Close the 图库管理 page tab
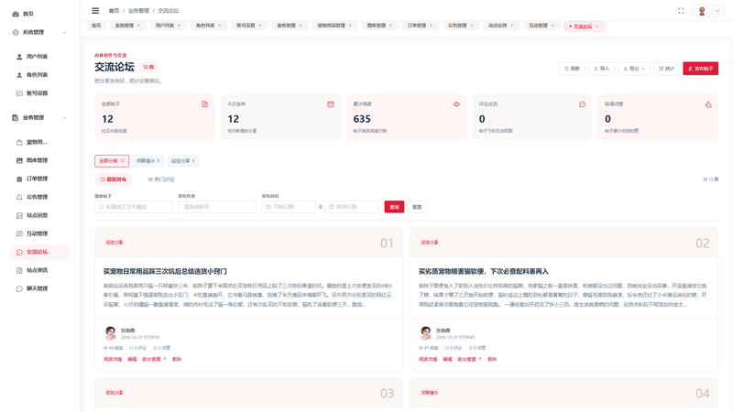 coord(390,26)
